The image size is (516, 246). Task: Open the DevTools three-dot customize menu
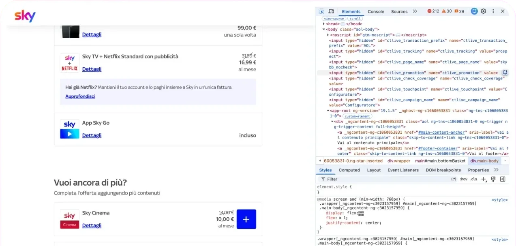tap(493, 11)
